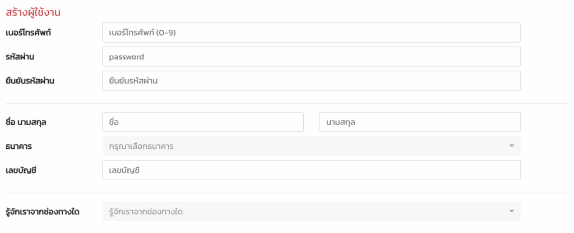Image resolution: width=574 pixels, height=233 pixels.
Task: Click the confirm password (ยืนยันรหัสผ่าน) field
Action: [311, 81]
